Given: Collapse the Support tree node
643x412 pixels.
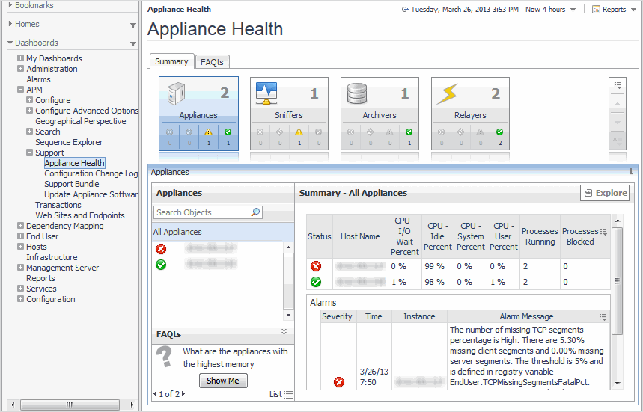Looking at the screenshot, I should point(30,153).
